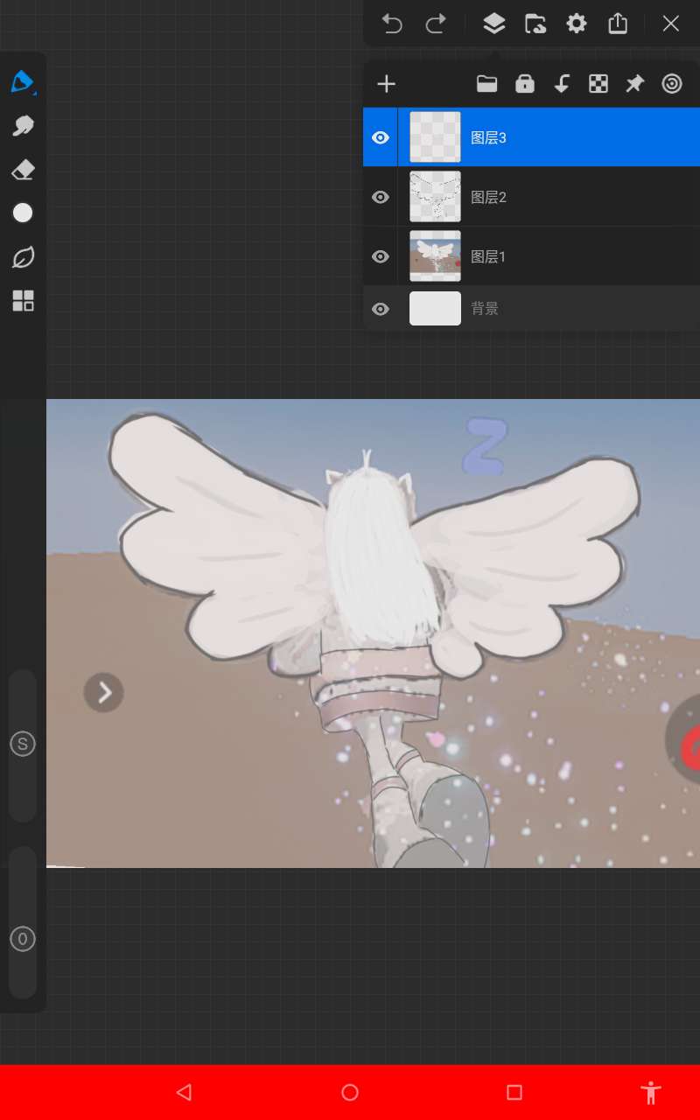
Task: Open the settings gear
Action: tap(577, 24)
